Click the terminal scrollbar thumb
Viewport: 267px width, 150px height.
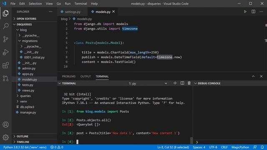click(x=191, y=140)
